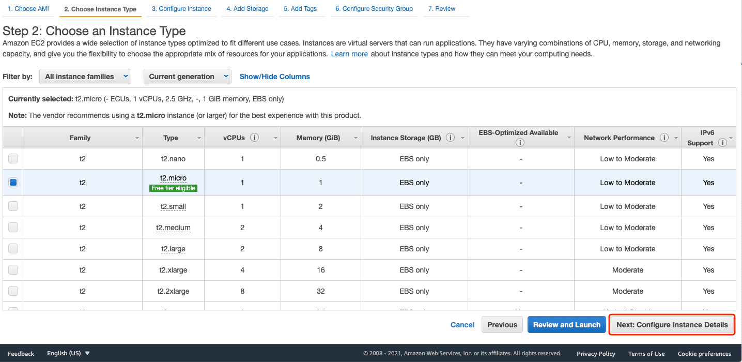Click Review and Launch button
The image size is (742, 362).
tap(567, 325)
